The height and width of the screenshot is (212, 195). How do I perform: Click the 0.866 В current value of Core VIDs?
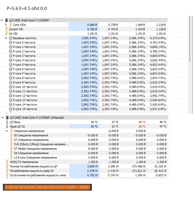92,25
